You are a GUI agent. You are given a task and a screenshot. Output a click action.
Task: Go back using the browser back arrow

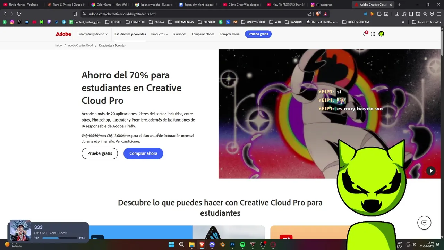(x=5, y=14)
